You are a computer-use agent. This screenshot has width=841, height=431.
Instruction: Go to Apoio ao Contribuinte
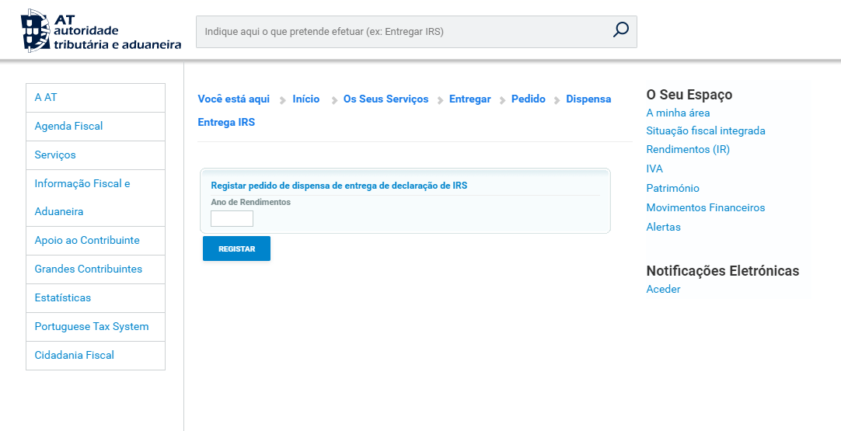pos(96,241)
